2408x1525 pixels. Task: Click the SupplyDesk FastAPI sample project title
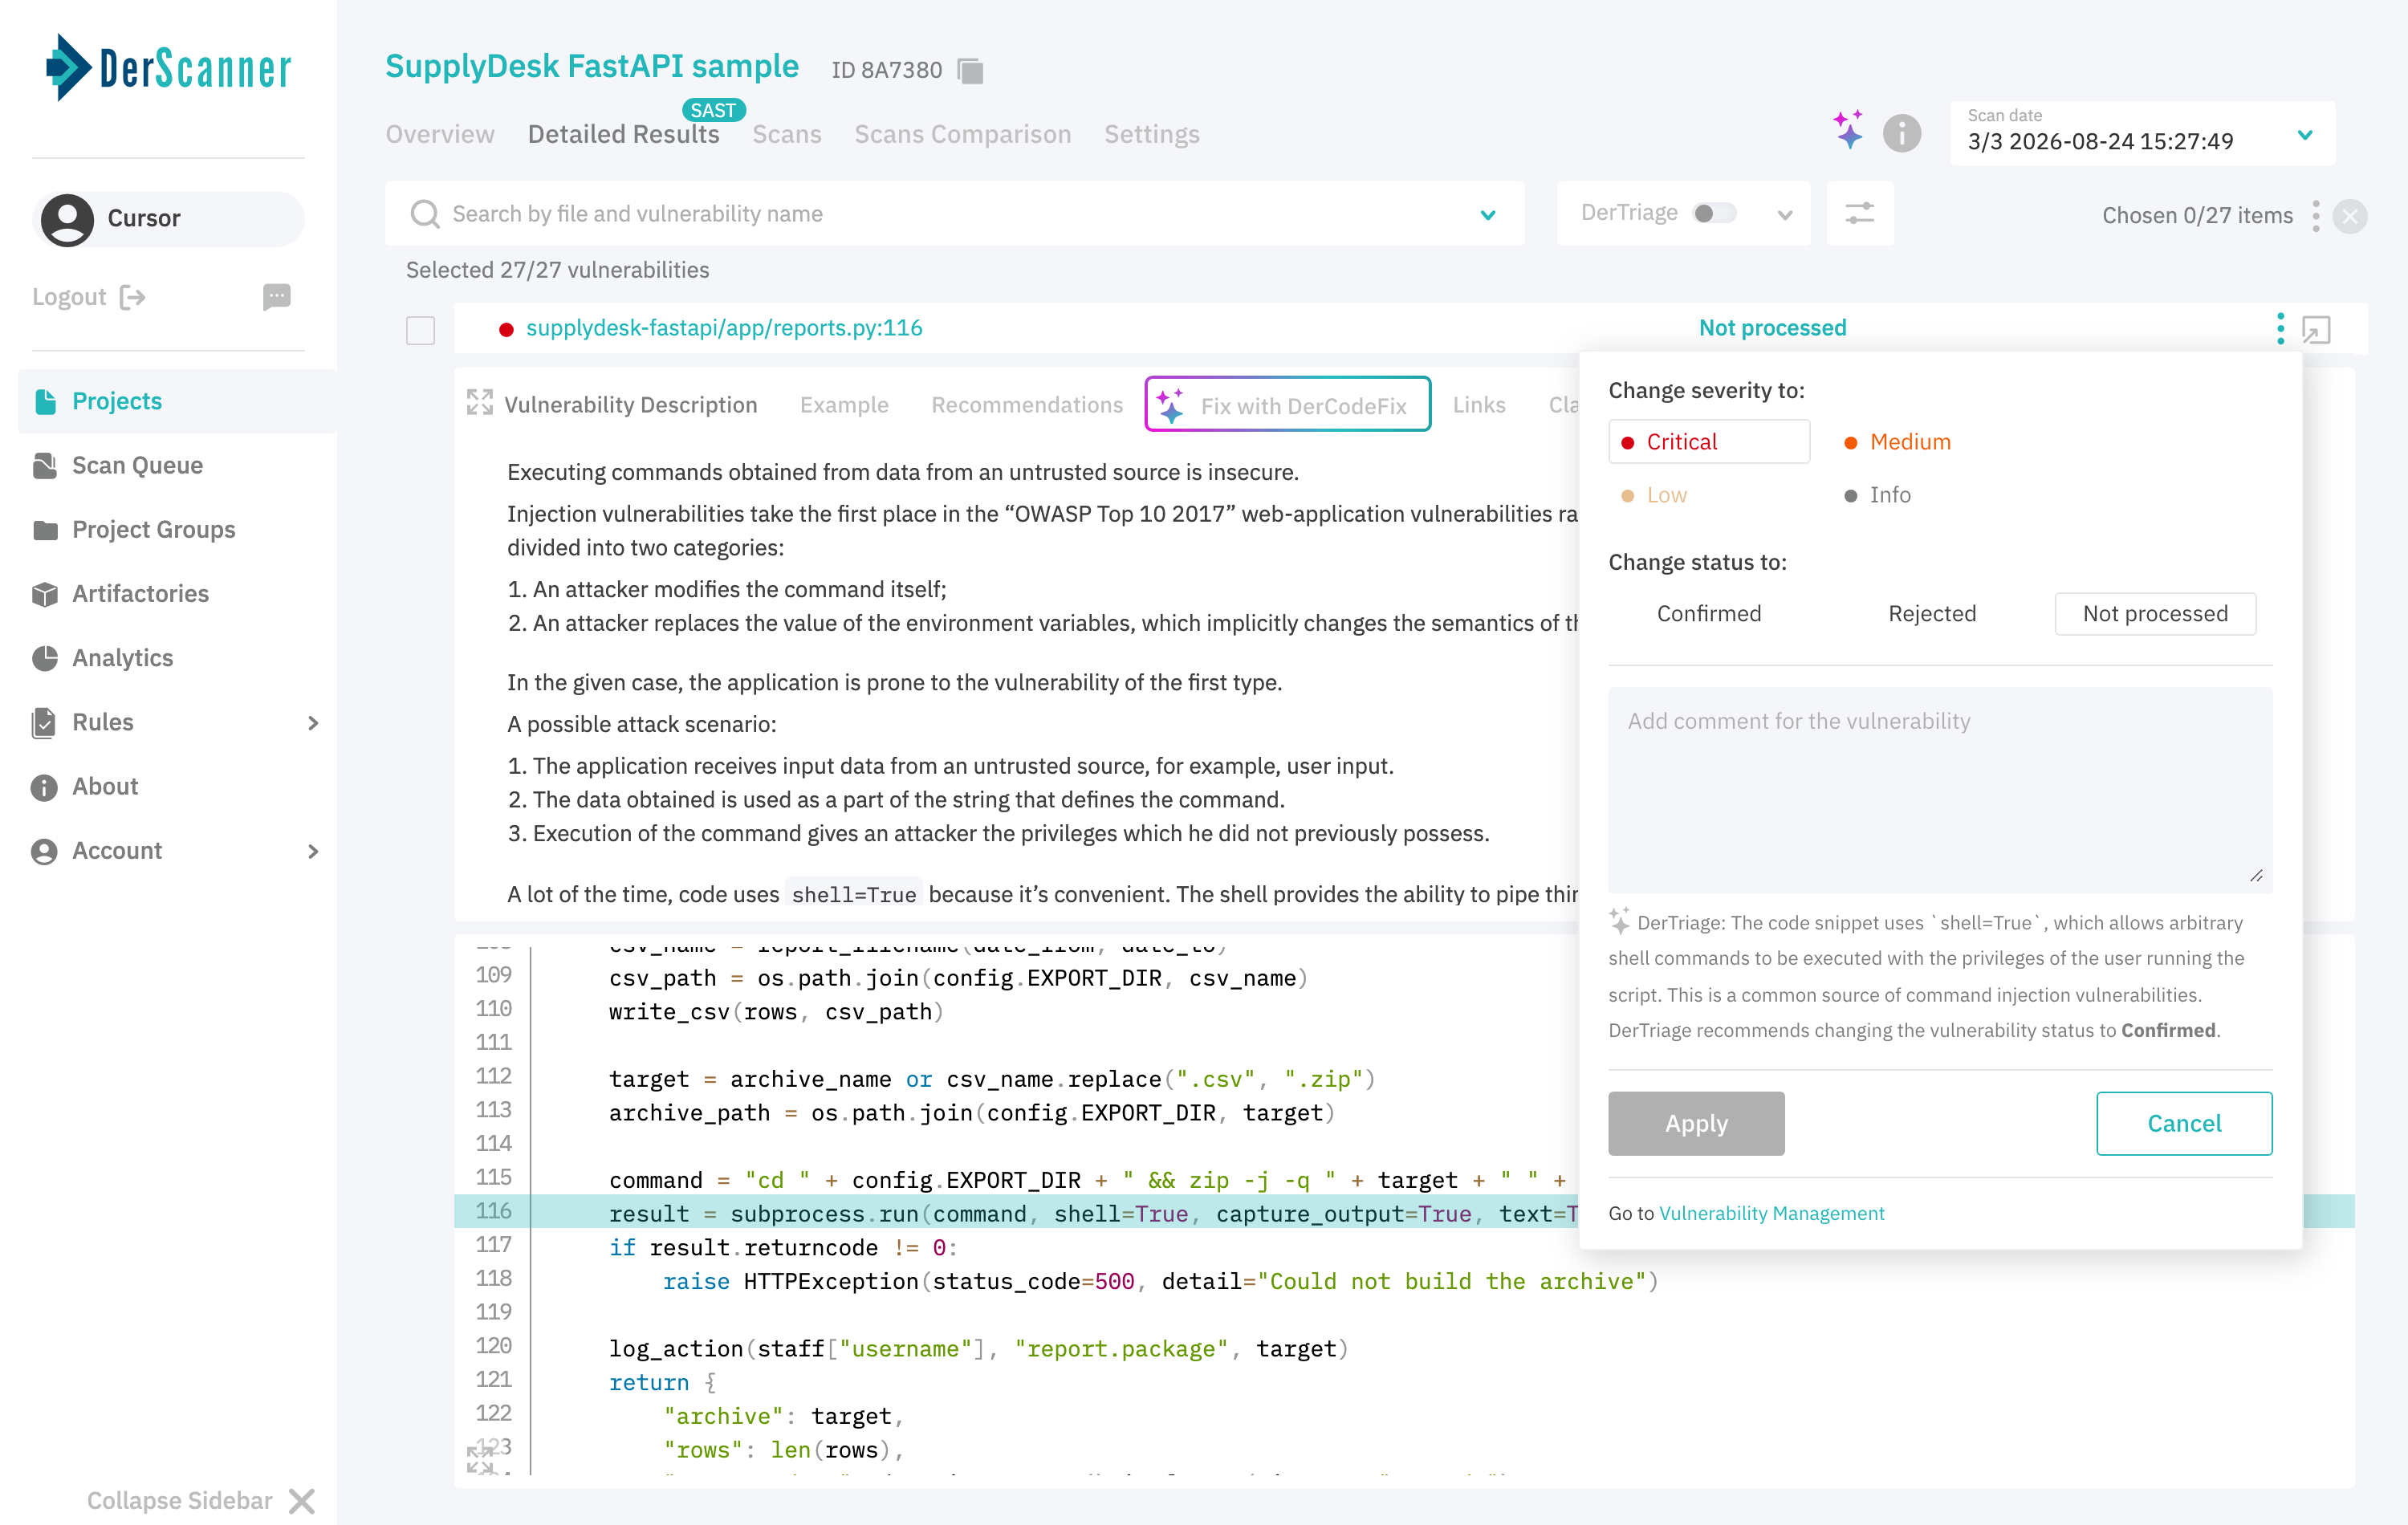click(x=592, y=67)
